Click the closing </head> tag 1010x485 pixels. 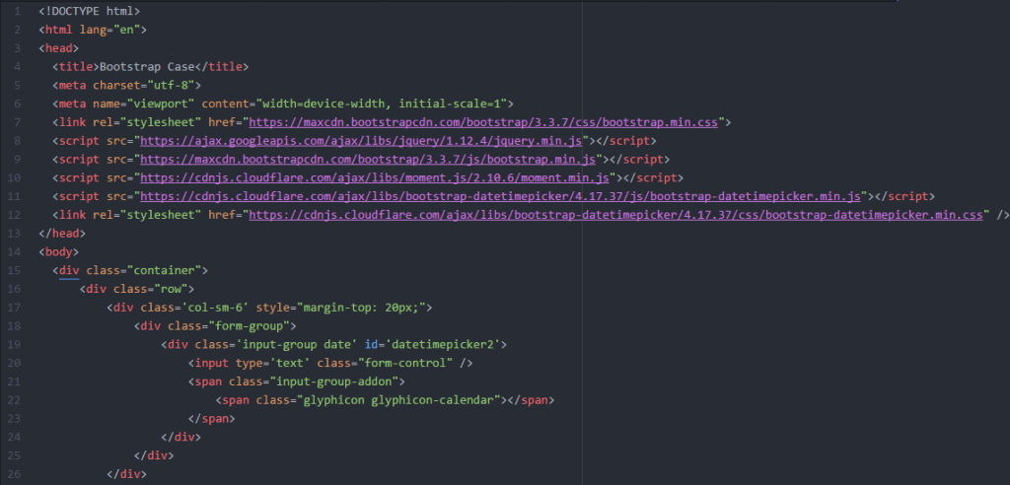click(x=62, y=234)
